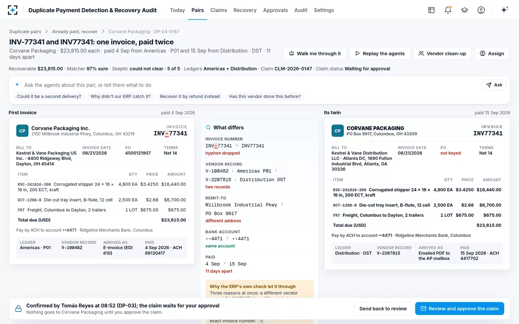Image resolution: width=519 pixels, height=324 pixels.
Task: Pick the 'Recover it by refund instead' suggestion
Action: pyautogui.click(x=190, y=96)
